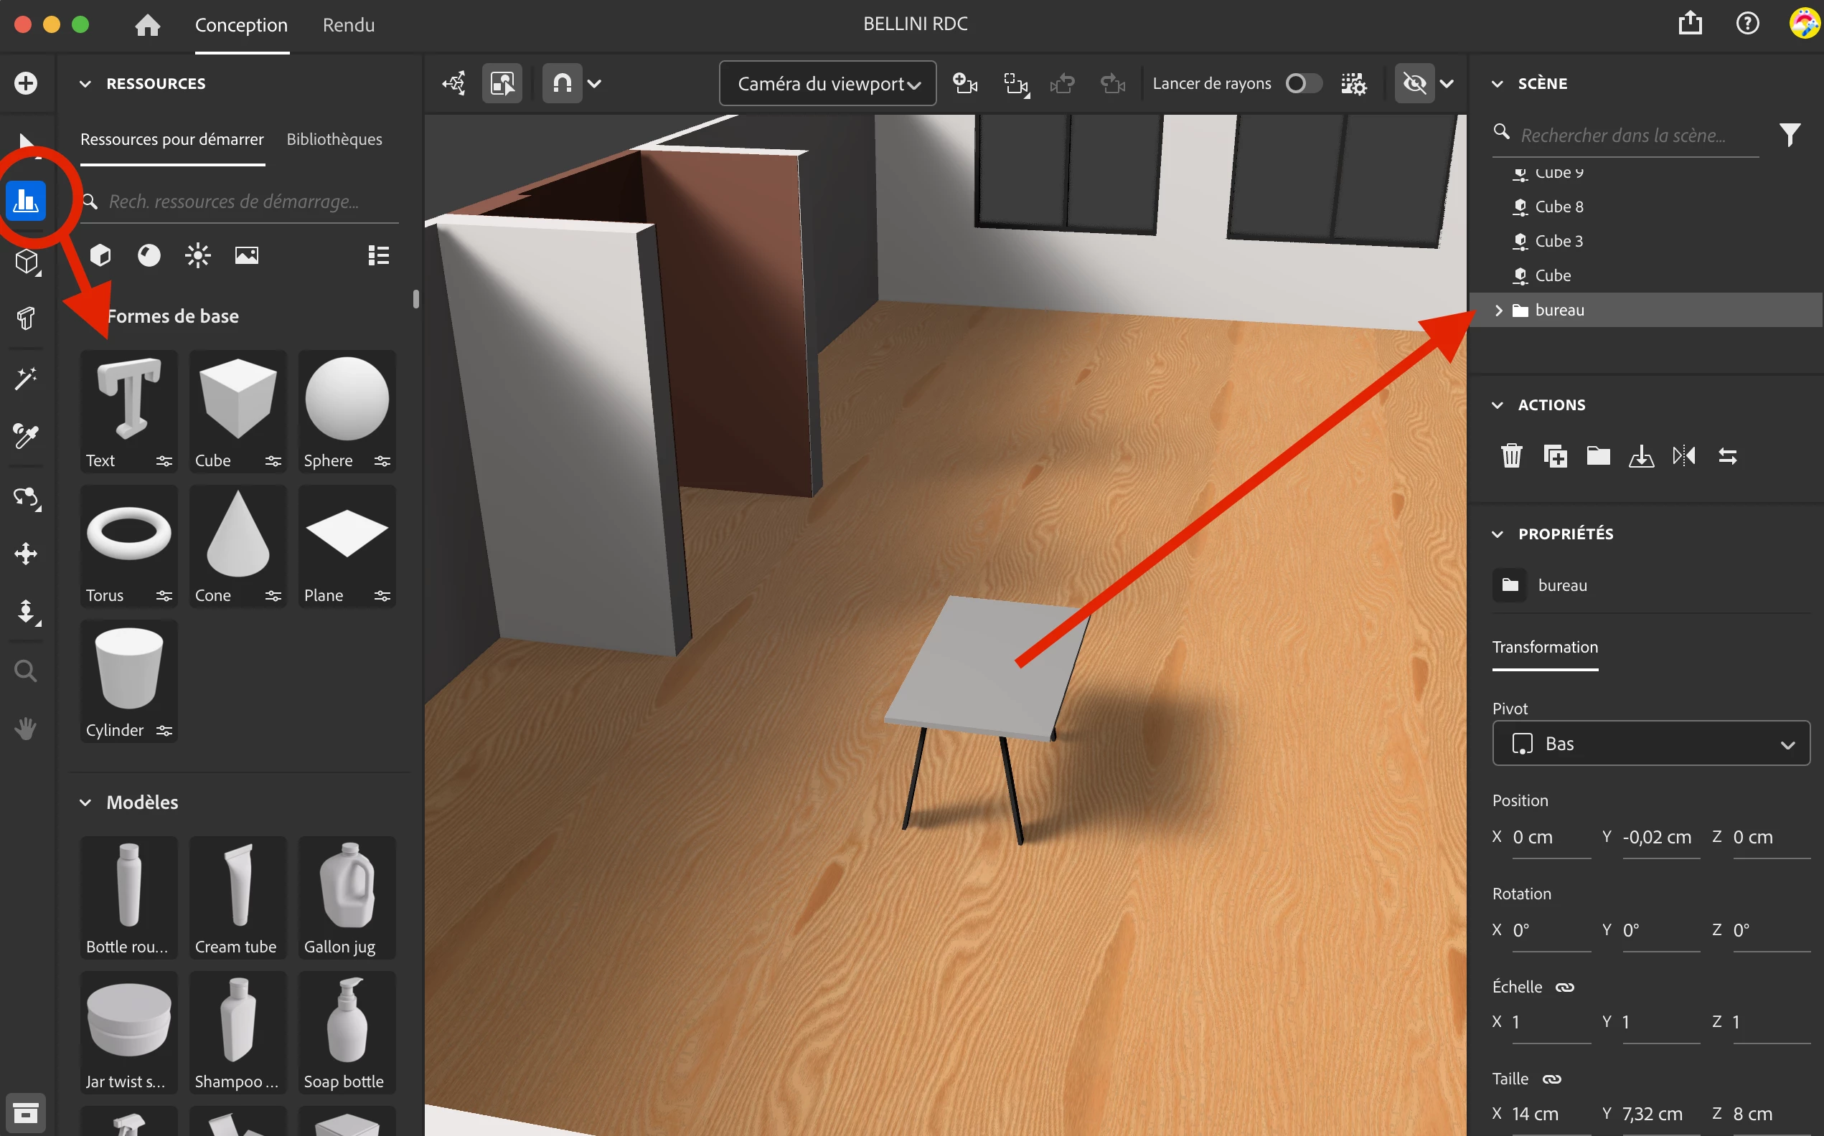Select Cube 8 in the scene list
The image size is (1824, 1136).
1559,207
